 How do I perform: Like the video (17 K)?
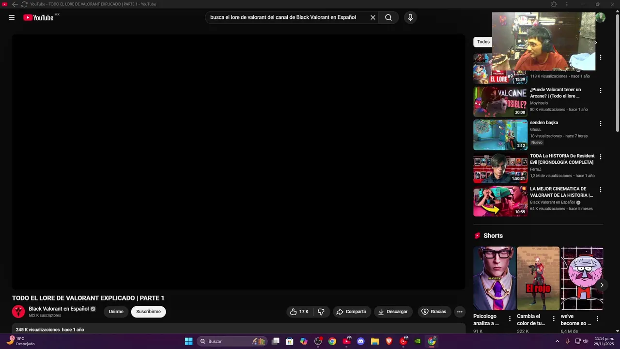[x=299, y=312]
